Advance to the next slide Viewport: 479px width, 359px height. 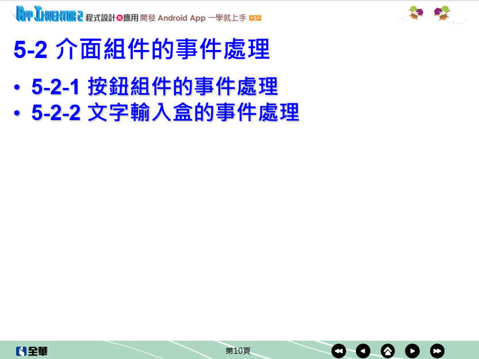click(412, 350)
